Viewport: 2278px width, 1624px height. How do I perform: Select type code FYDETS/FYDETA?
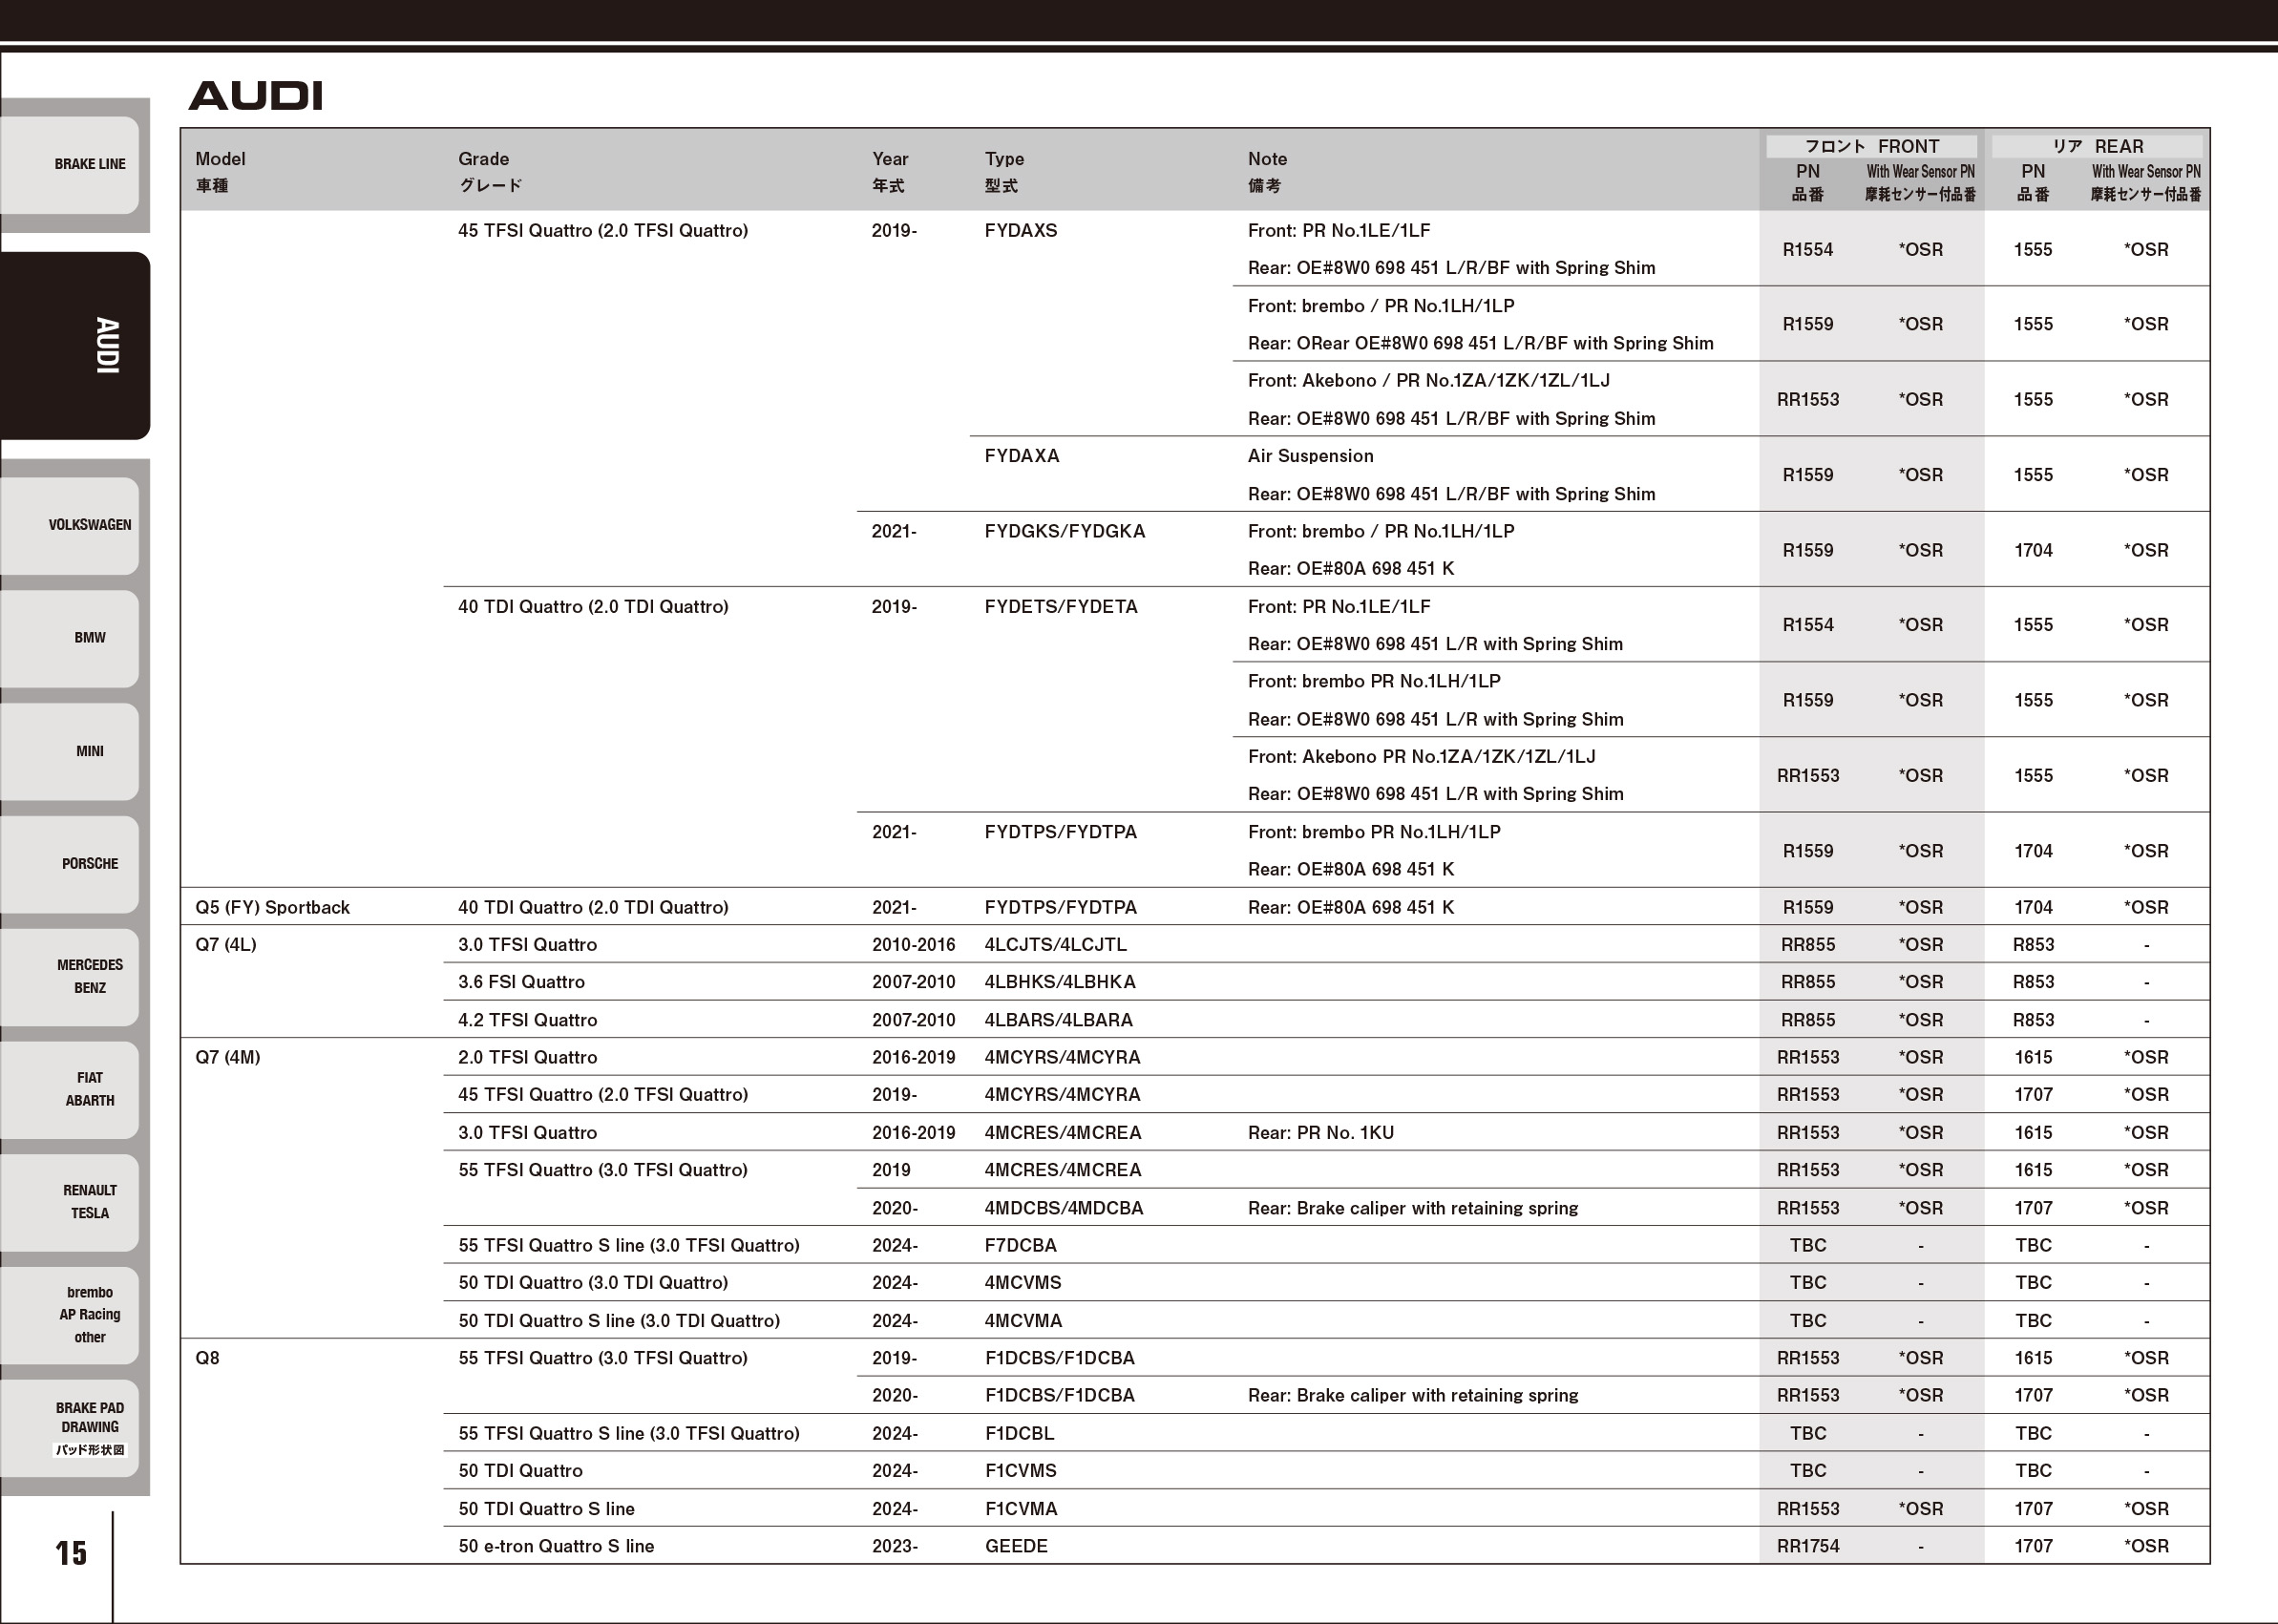pos(1060,607)
